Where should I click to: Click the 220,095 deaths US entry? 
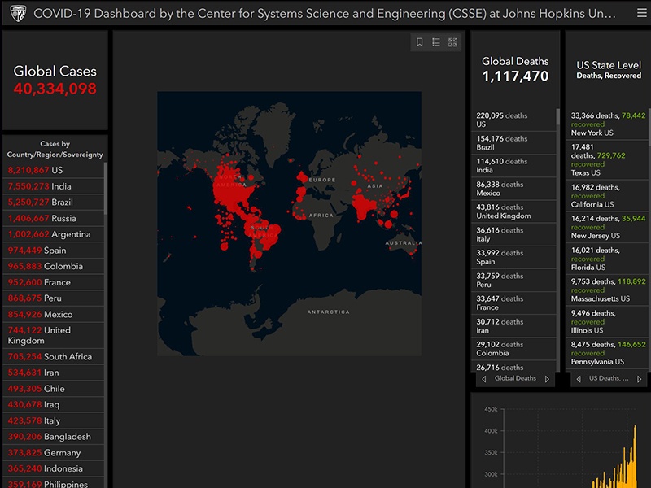point(513,120)
